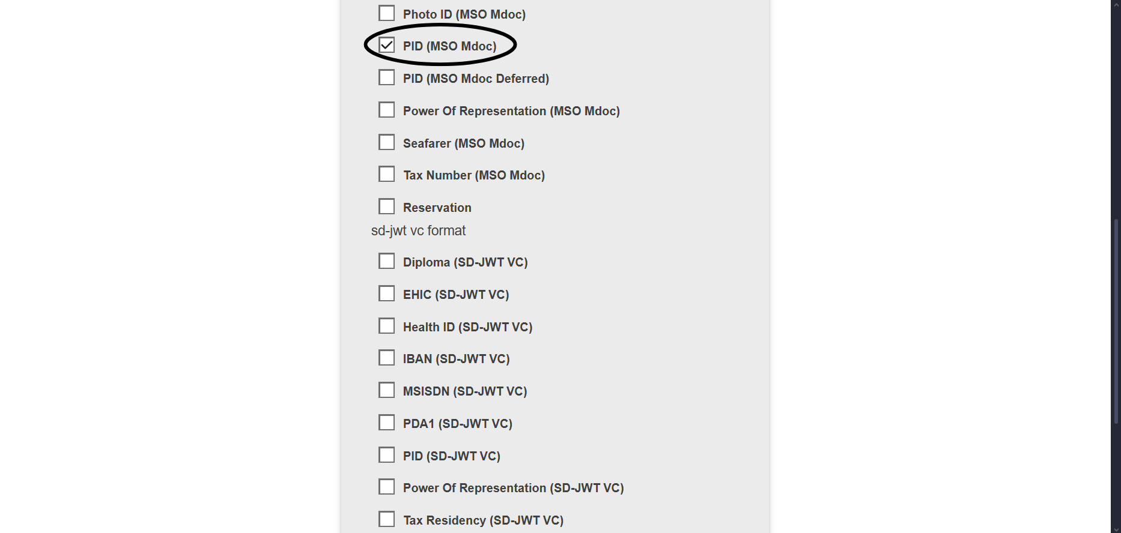Screen dimensions: 1121x533
Task: Check Diploma (SD-JWT VC) credential
Action: pyautogui.click(x=387, y=262)
